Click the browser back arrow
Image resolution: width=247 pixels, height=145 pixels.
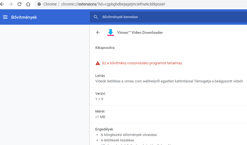2,4
